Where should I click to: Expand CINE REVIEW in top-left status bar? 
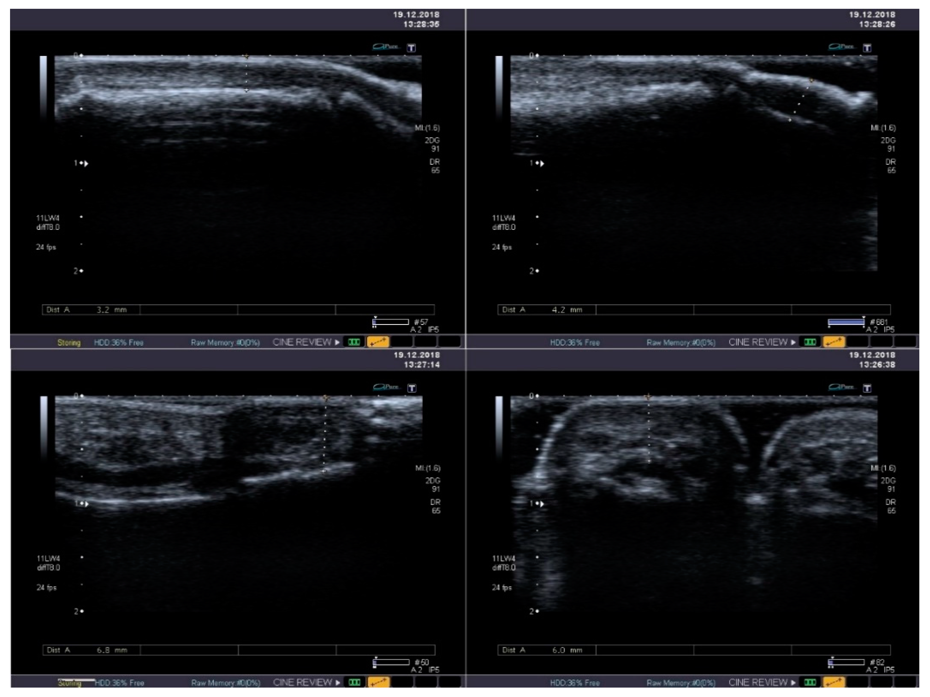click(x=302, y=342)
